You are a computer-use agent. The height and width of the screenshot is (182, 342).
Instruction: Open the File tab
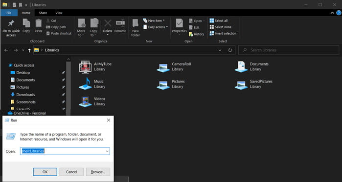click(9, 13)
